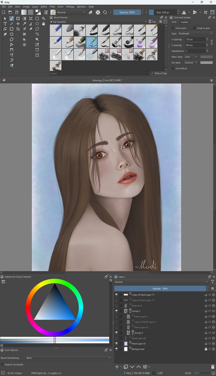
Task: Choose the Line tool
Action: (12, 24)
